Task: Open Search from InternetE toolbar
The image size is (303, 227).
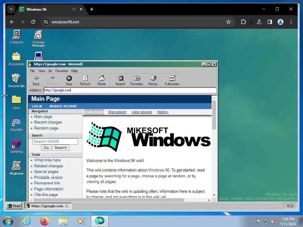Action: [x=120, y=80]
